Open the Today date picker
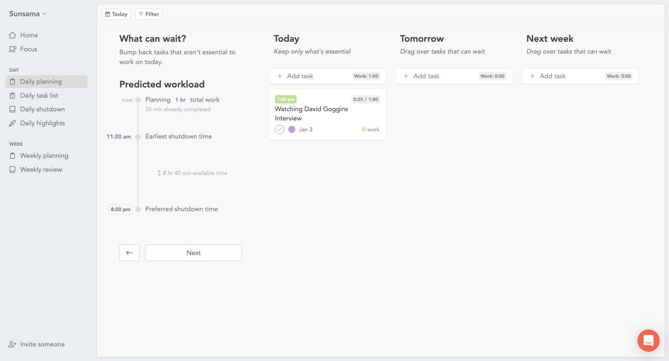This screenshot has height=361, width=669. click(116, 14)
